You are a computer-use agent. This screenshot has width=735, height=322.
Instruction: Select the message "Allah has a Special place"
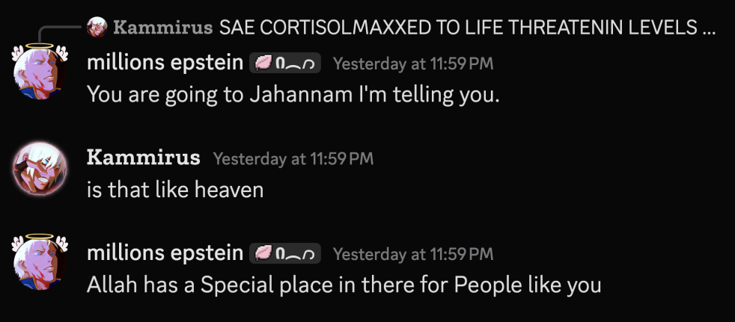pos(344,285)
